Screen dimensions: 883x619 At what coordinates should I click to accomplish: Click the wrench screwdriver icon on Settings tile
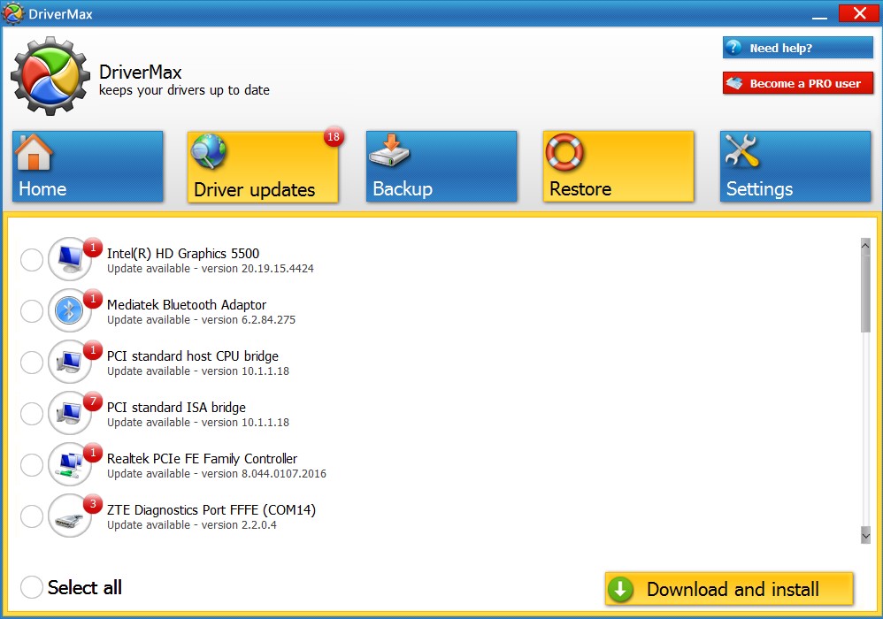point(741,151)
